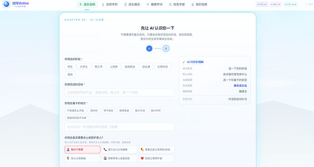Screen dimensions: 314x167
Task: Select the 其他 stage chip
Action: (x=70, y=74)
